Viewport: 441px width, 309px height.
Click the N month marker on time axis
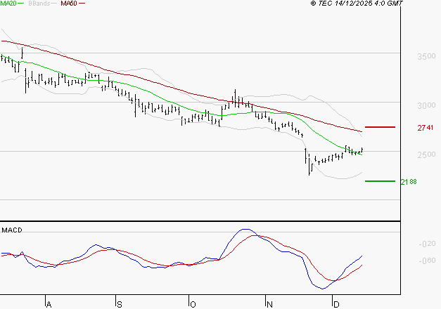click(x=269, y=304)
